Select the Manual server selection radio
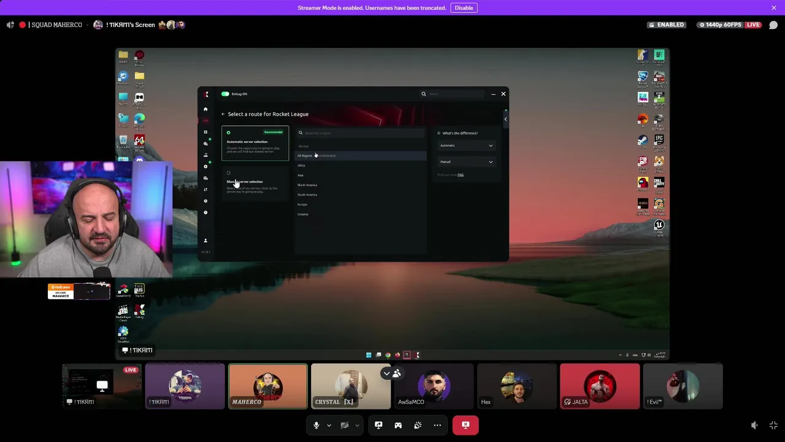Viewport: 785px width, 442px height. tap(228, 173)
